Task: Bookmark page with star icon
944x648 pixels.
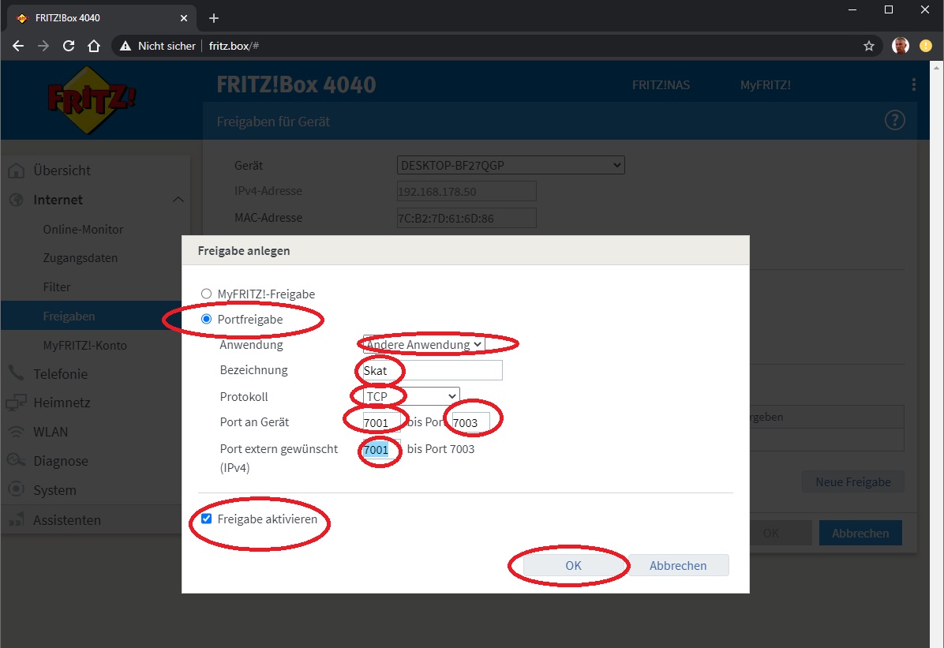Action: [x=869, y=46]
